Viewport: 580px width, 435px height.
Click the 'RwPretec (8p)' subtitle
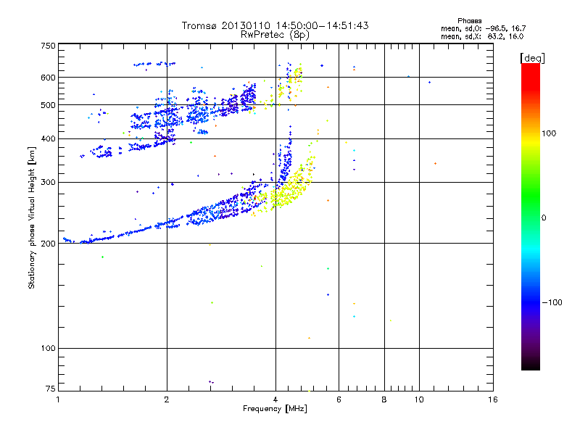[x=275, y=35]
